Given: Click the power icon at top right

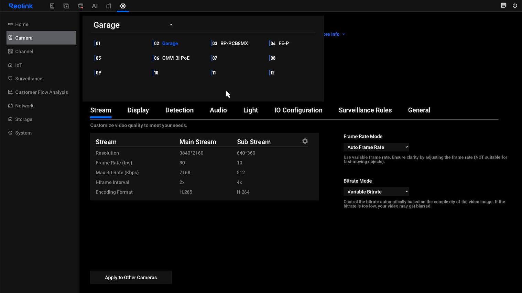Looking at the screenshot, I should tap(515, 5).
